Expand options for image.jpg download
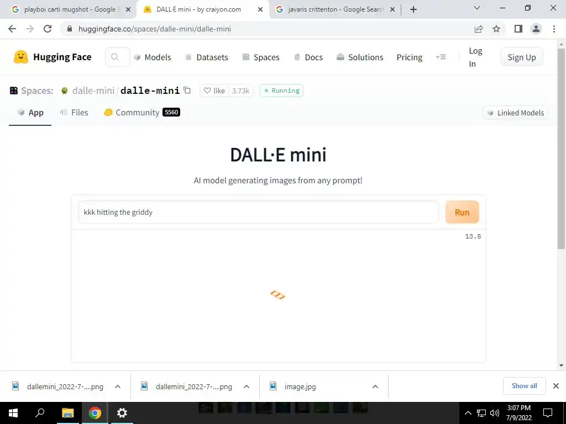 point(375,386)
